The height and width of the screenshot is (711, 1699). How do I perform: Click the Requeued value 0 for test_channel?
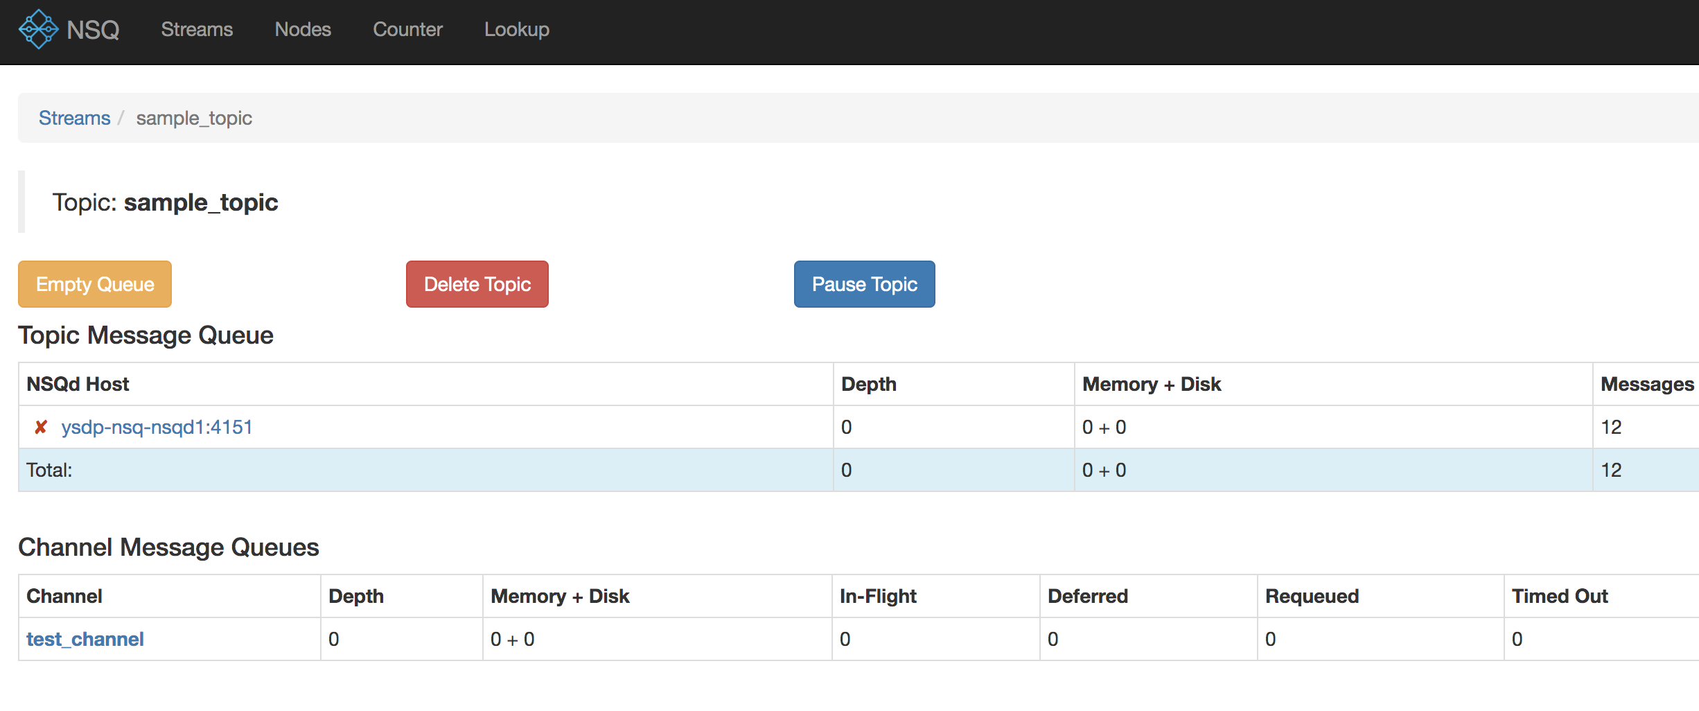(1271, 639)
